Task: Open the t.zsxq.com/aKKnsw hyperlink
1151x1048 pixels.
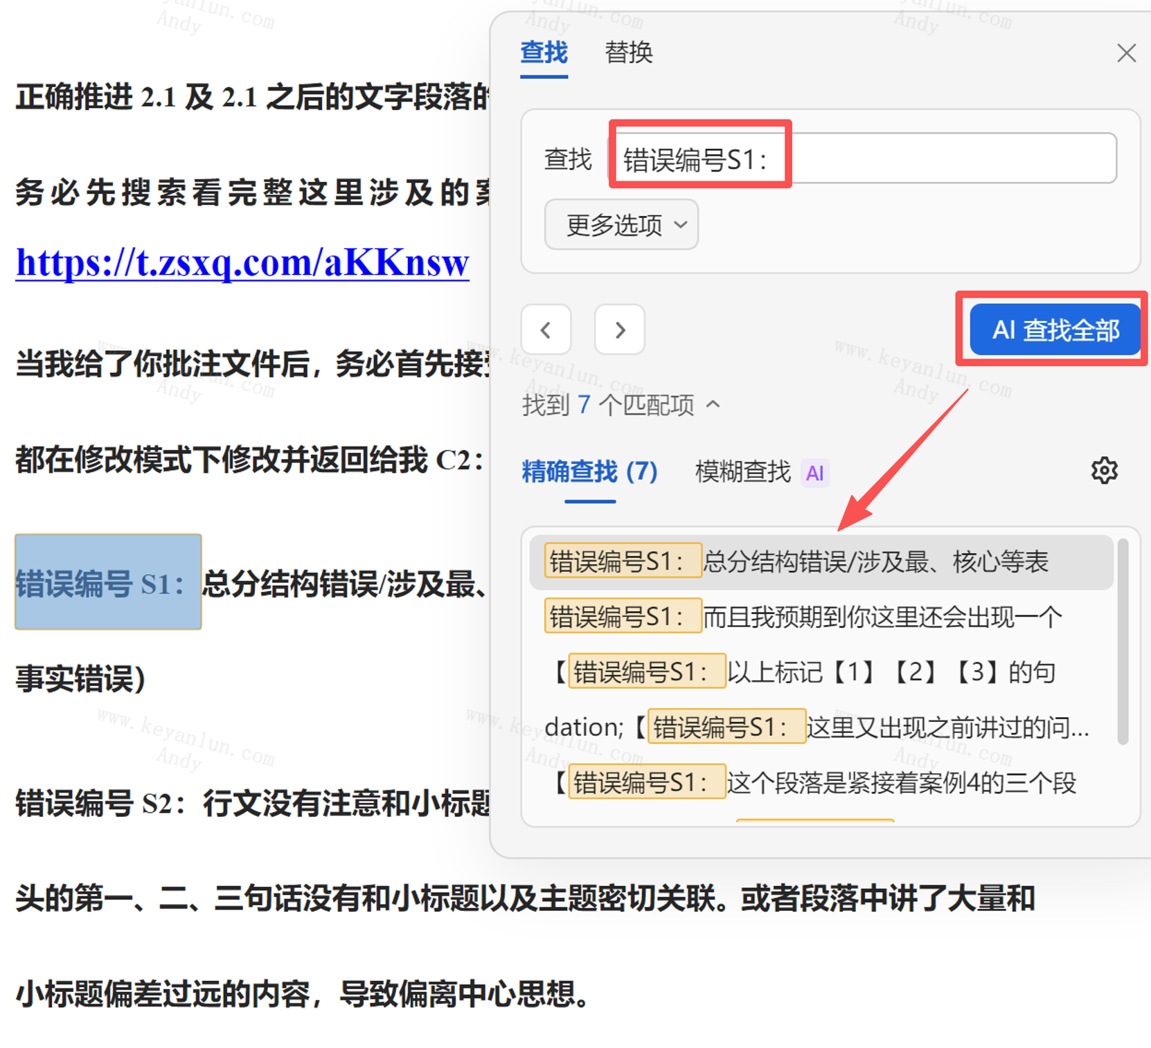Action: [x=242, y=263]
